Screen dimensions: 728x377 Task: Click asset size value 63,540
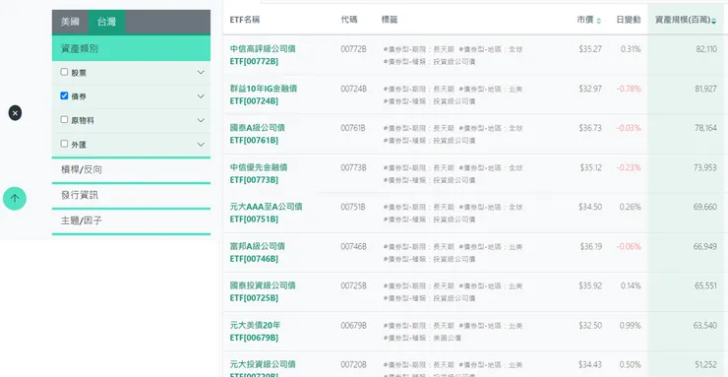pyautogui.click(x=705, y=326)
